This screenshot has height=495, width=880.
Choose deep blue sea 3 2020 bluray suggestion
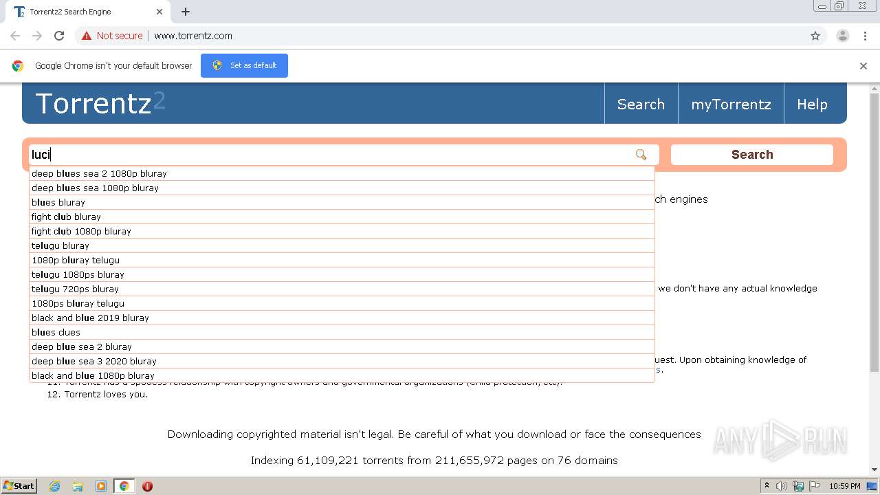pyautogui.click(x=342, y=361)
